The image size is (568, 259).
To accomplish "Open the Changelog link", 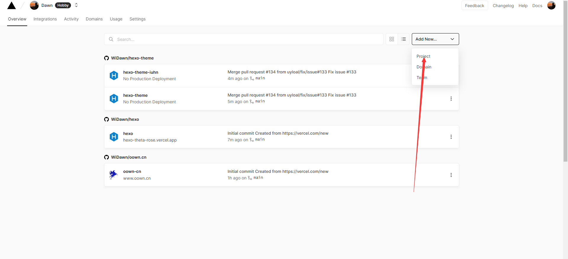I will 503,6.
